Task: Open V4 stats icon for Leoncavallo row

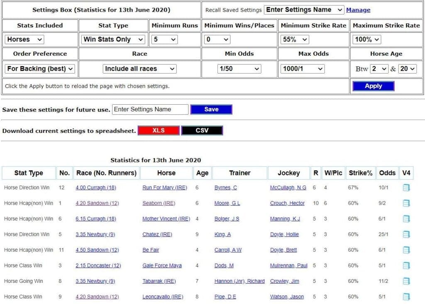Action: pyautogui.click(x=406, y=297)
